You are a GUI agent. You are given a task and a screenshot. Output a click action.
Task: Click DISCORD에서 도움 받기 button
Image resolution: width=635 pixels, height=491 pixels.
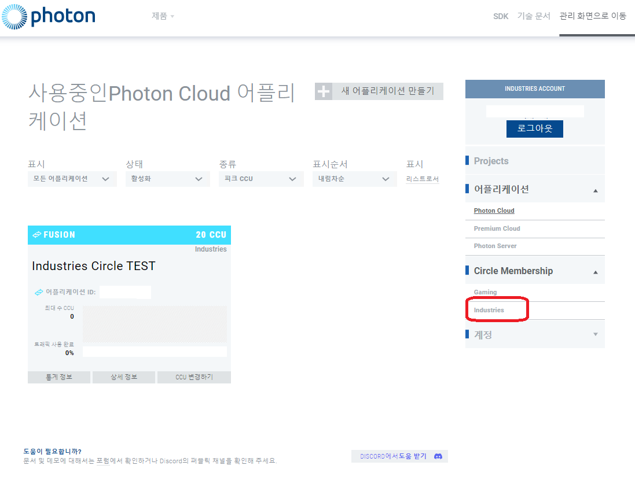(399, 456)
